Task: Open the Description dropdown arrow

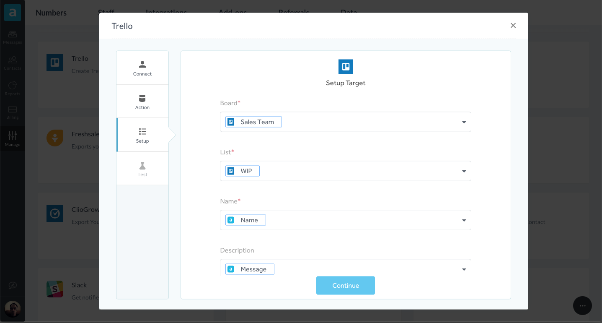Action: pyautogui.click(x=464, y=269)
